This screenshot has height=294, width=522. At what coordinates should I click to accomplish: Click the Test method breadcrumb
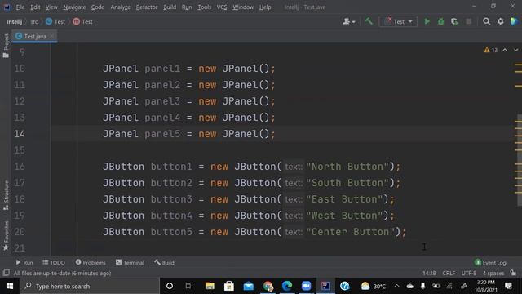point(83,22)
